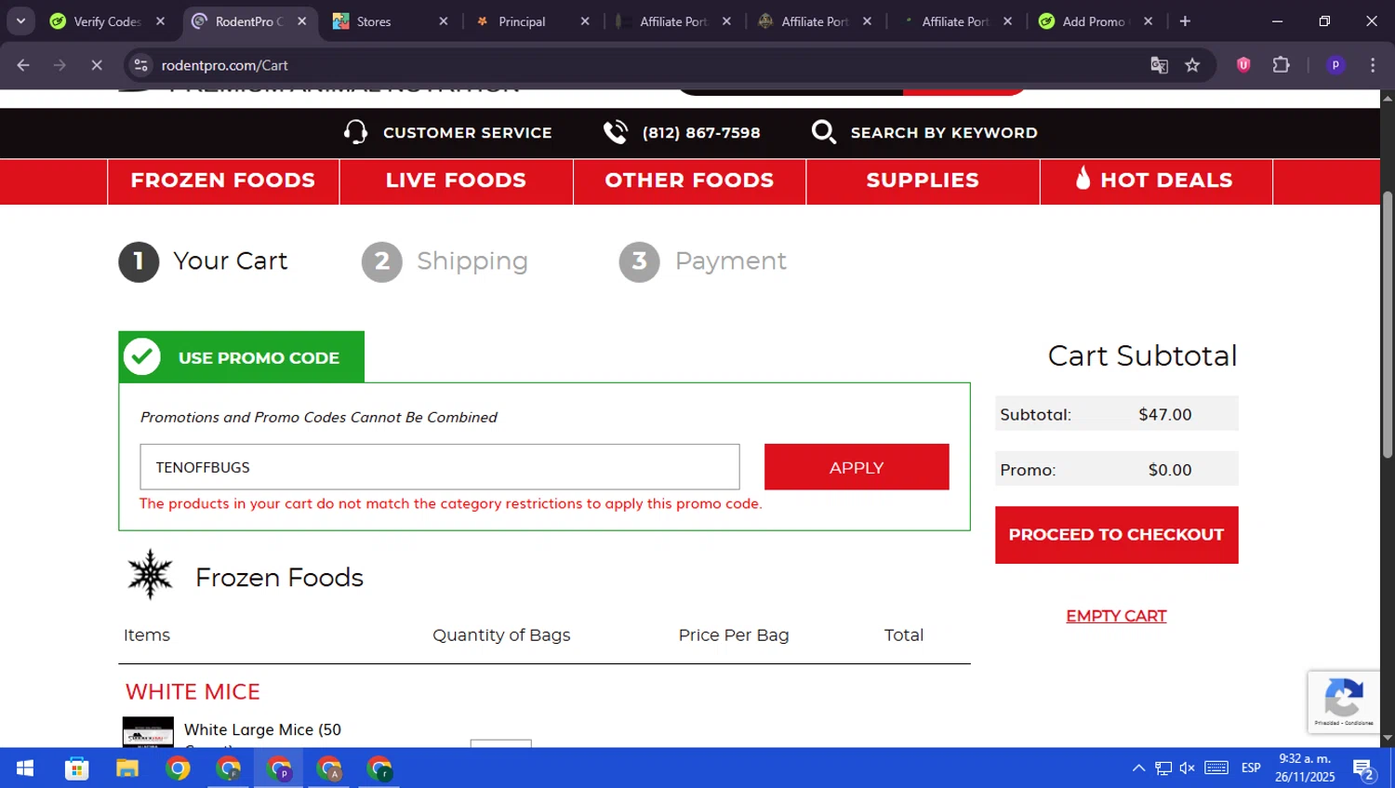
Task: Click the step 1 Your Cart circle
Action: click(139, 261)
